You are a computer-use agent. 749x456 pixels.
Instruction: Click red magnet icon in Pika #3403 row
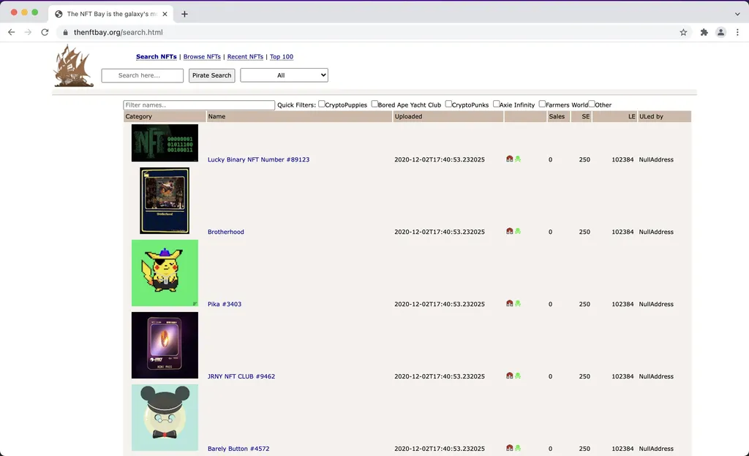point(510,303)
